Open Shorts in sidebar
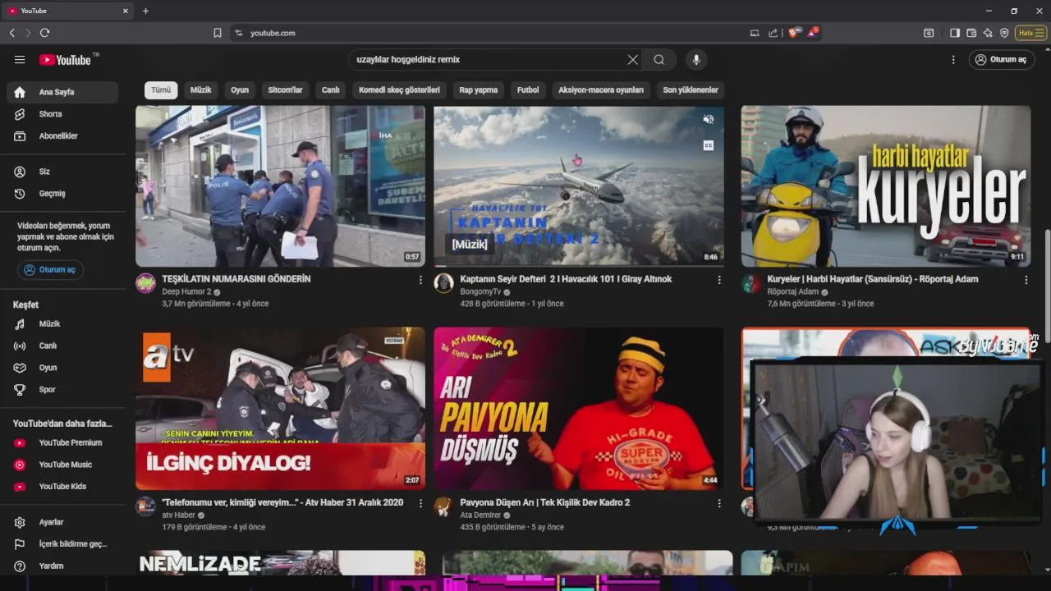This screenshot has height=591, width=1051. (62, 114)
